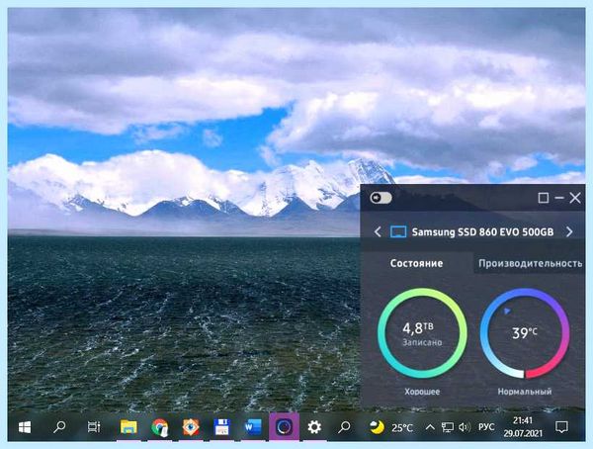The image size is (593, 449).
Task: Launch Google Chrome from the taskbar
Action: coord(159,427)
